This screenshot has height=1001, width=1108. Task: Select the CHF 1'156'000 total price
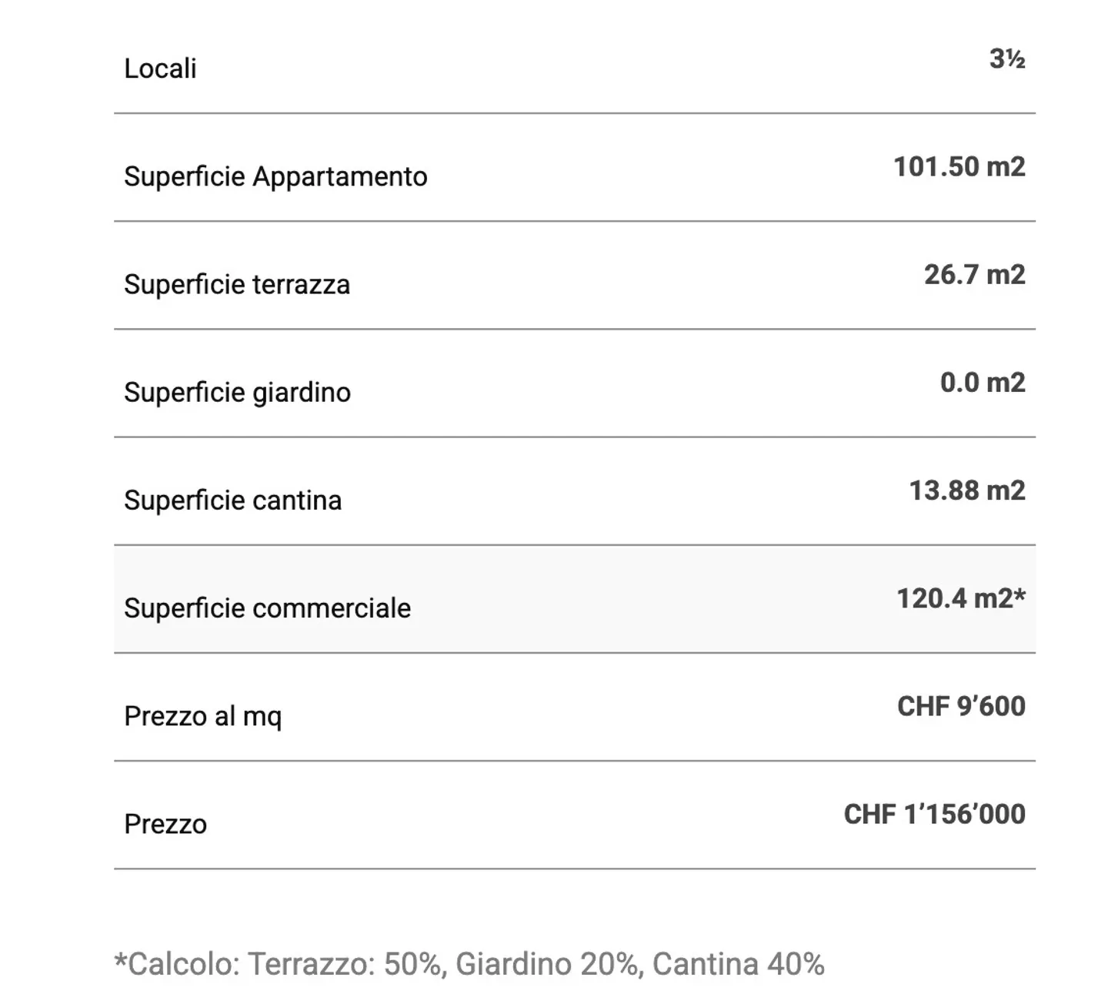click(934, 814)
